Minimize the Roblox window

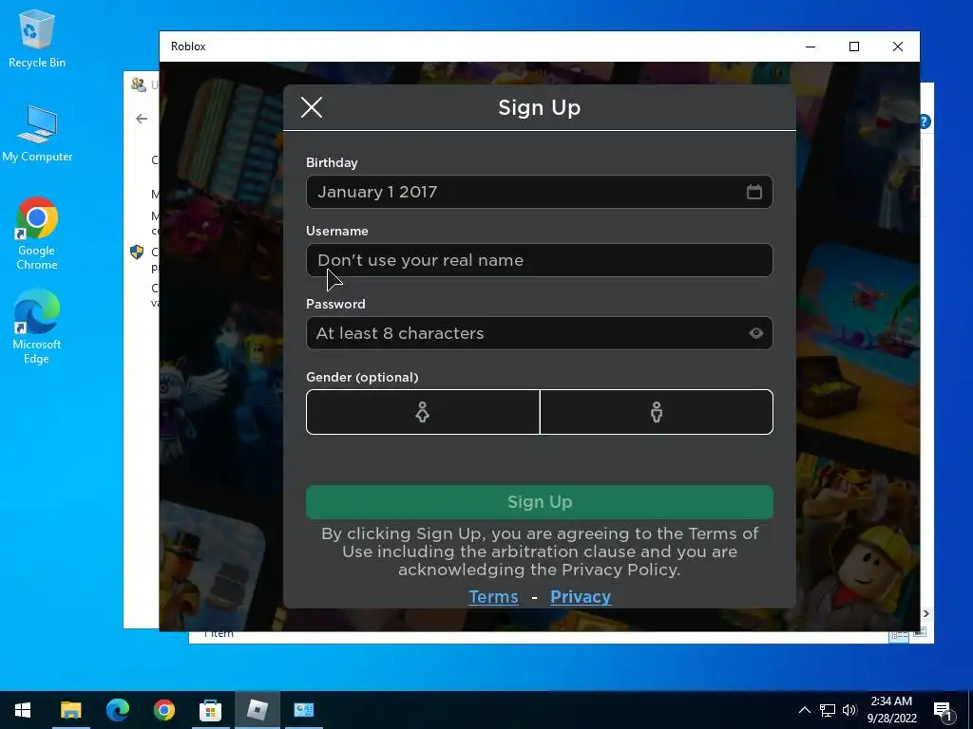(811, 47)
